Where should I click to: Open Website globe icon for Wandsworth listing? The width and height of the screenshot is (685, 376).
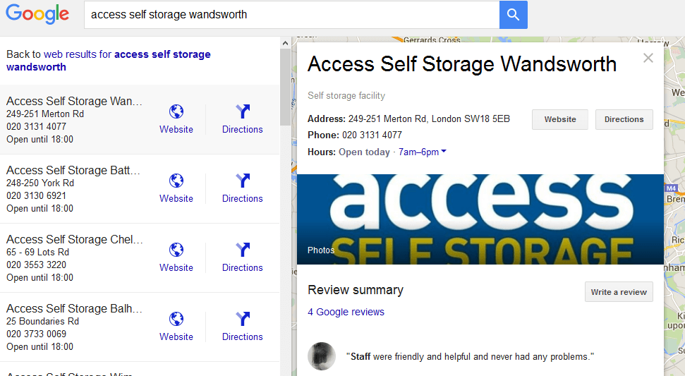click(176, 111)
